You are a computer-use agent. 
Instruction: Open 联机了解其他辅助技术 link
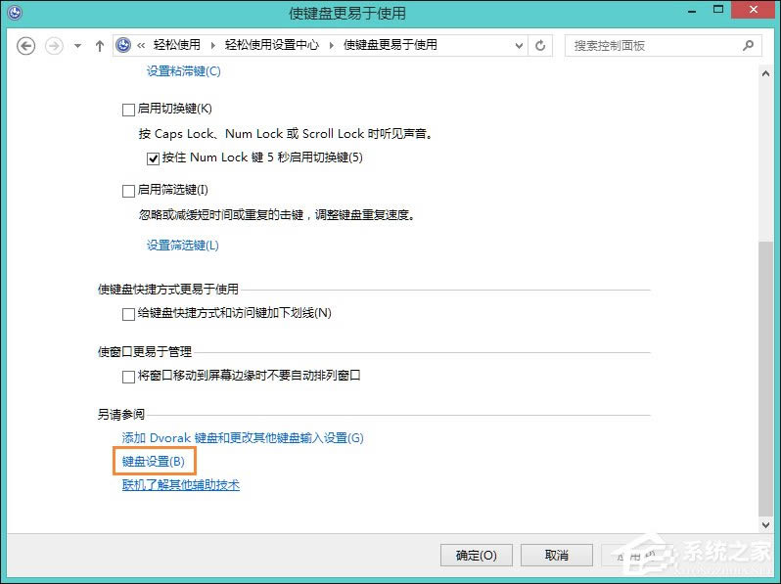(181, 484)
